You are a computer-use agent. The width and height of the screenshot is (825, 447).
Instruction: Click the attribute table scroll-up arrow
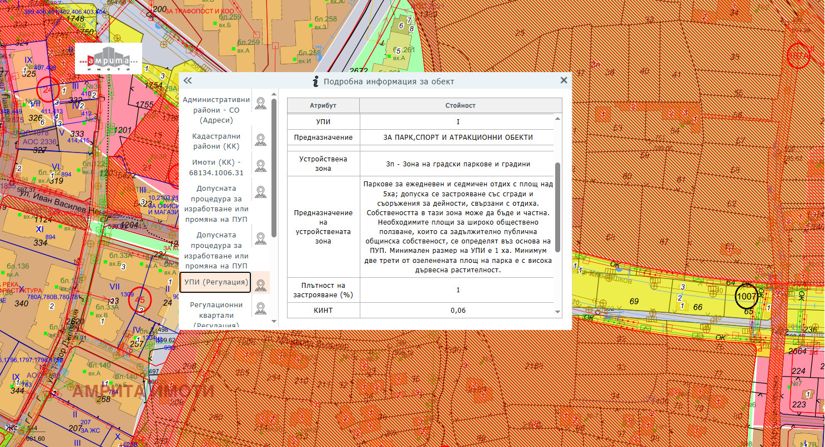click(x=558, y=117)
